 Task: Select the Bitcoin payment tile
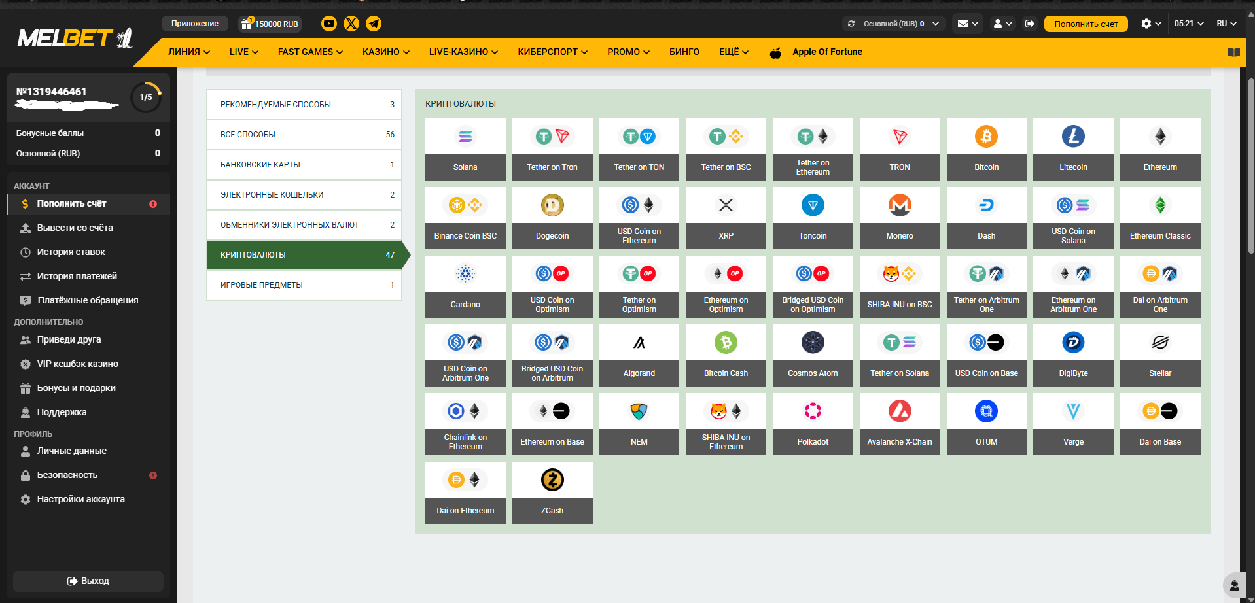[987, 149]
